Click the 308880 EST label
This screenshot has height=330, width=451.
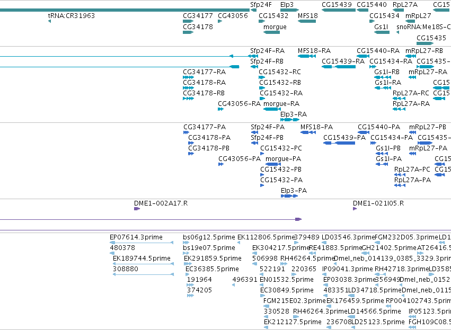click(x=126, y=269)
